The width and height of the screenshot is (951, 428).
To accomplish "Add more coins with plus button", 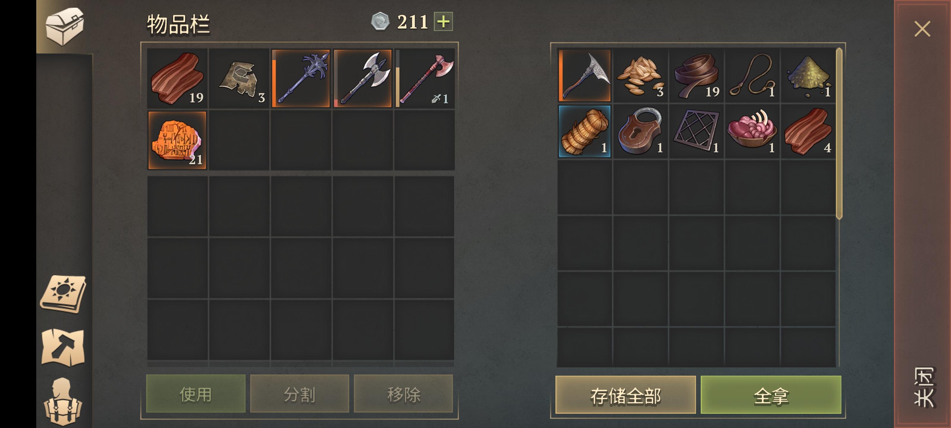I will tap(443, 21).
